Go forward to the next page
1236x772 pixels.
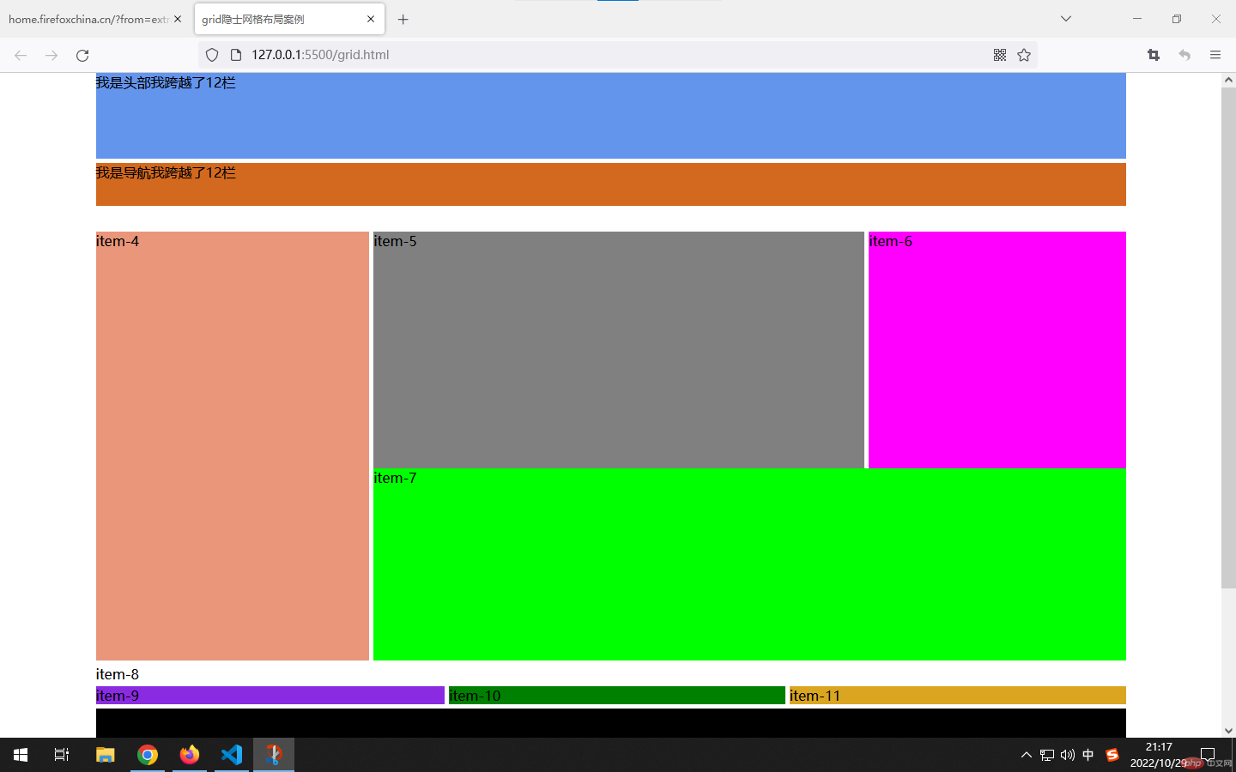[51, 55]
